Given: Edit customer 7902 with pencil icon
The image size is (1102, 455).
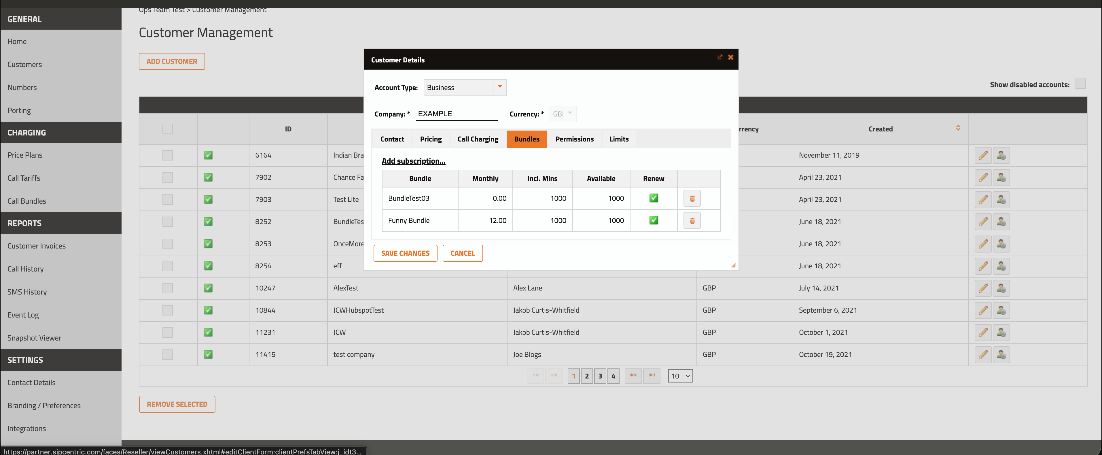Looking at the screenshot, I should [983, 177].
